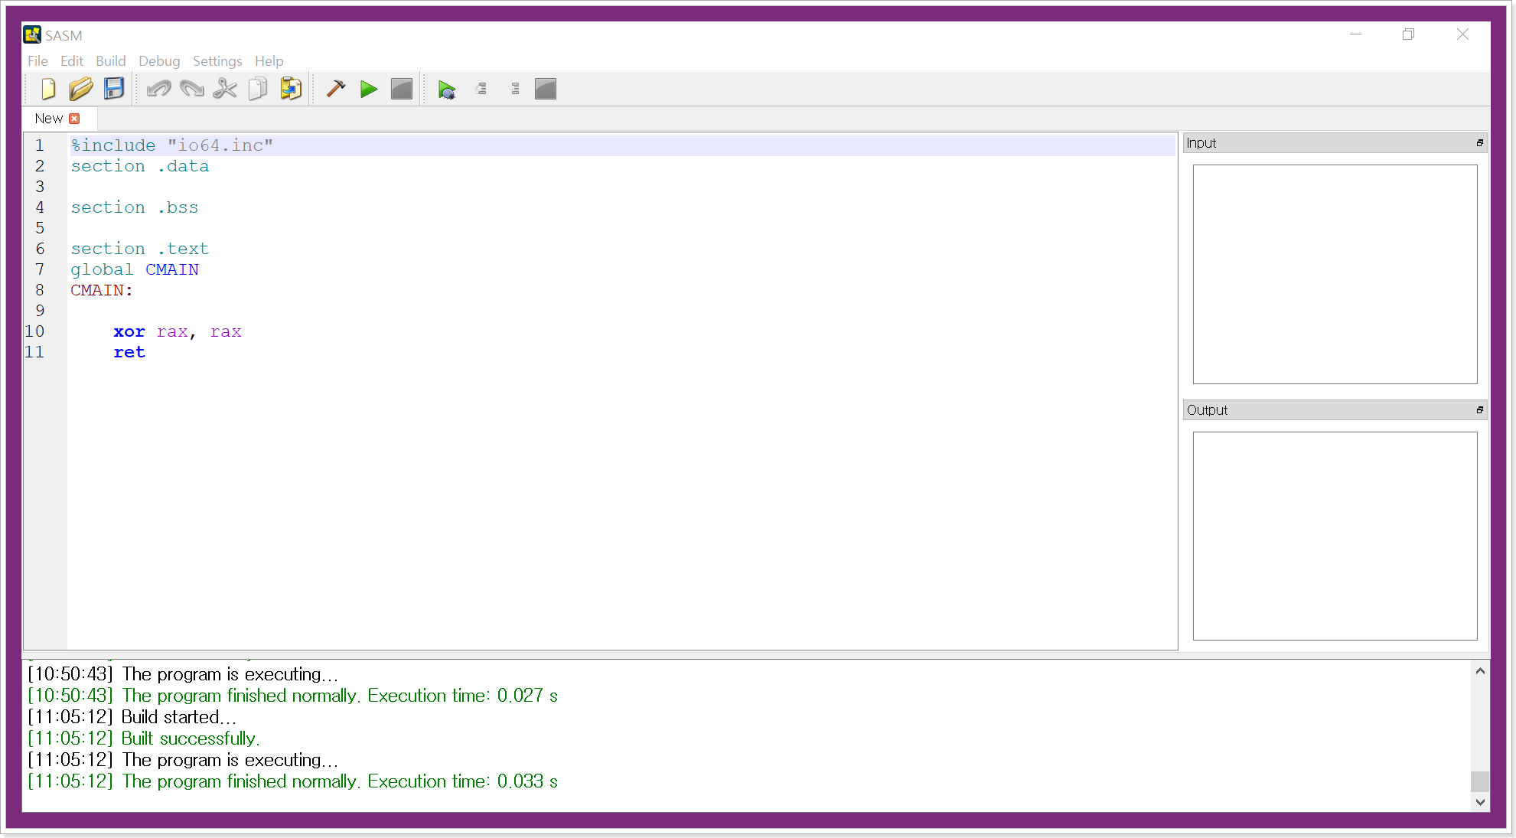Click the Undo arrow icon
Screen dimensions: 1516x838
point(158,90)
